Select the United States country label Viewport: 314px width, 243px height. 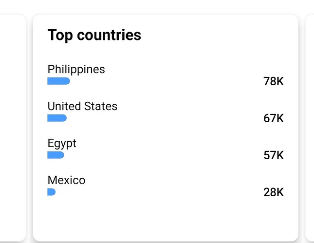(82, 106)
